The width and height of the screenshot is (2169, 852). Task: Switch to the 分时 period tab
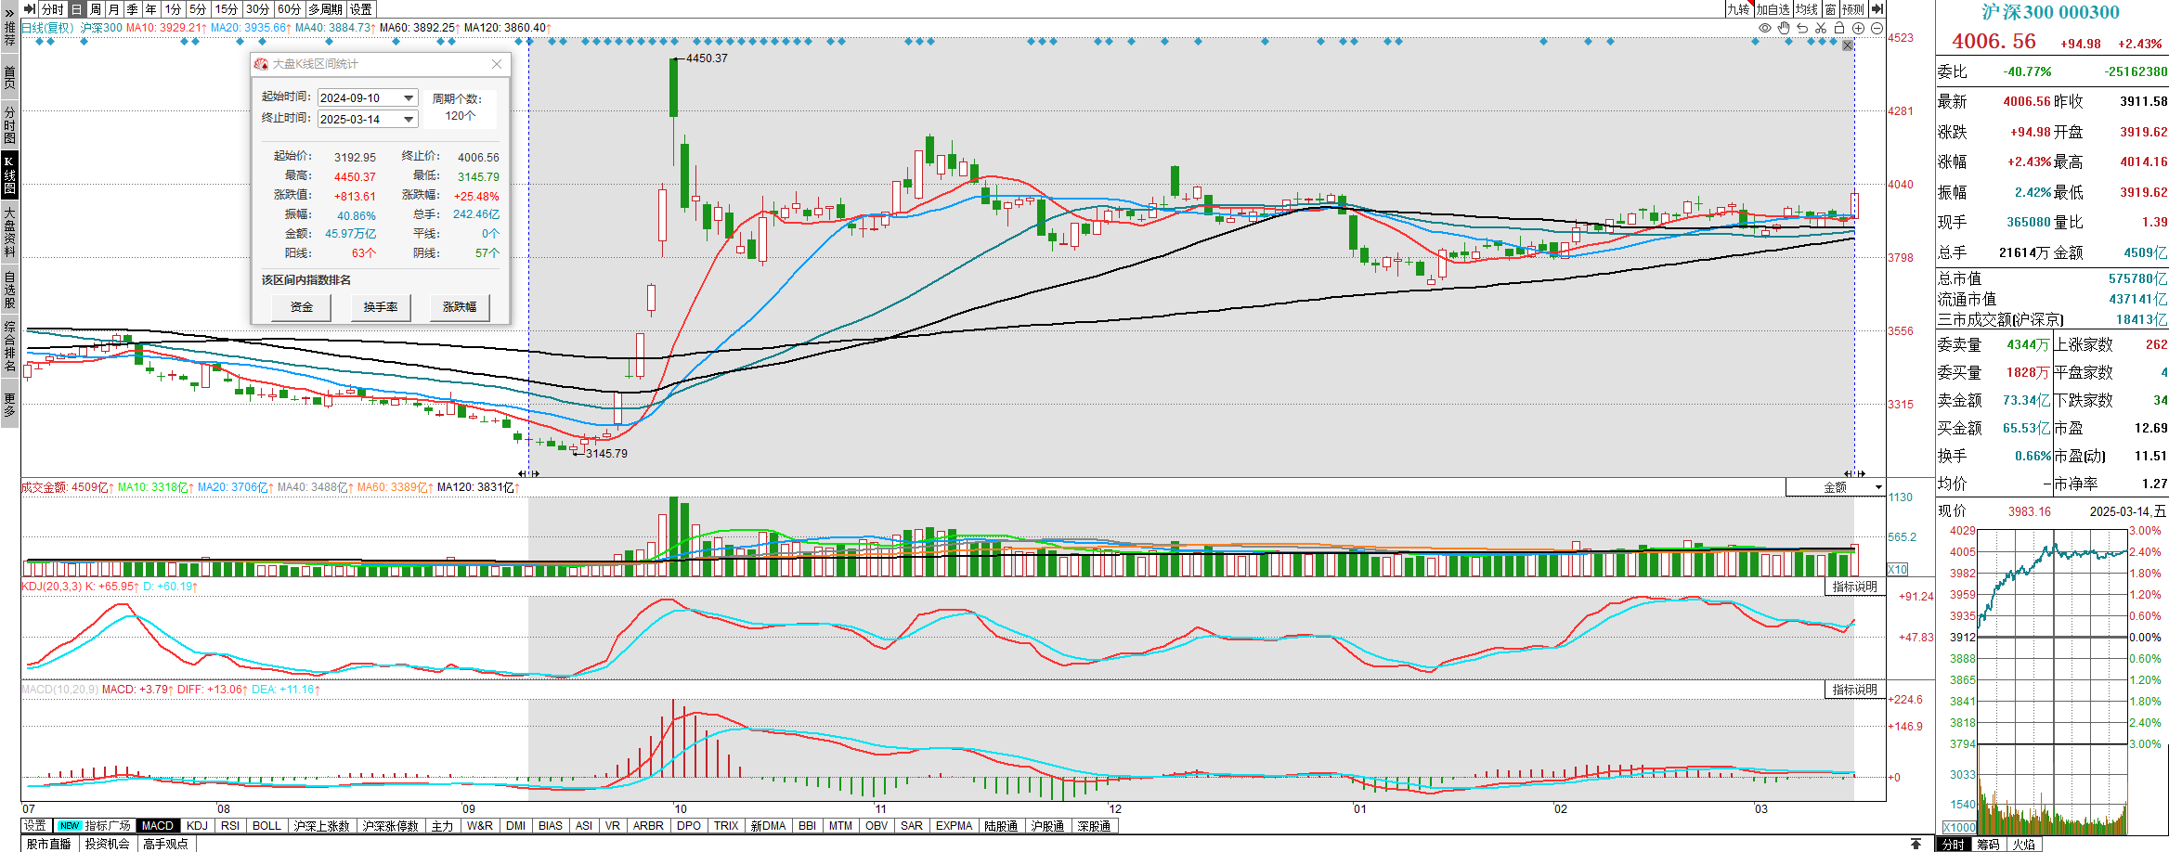[x=53, y=9]
